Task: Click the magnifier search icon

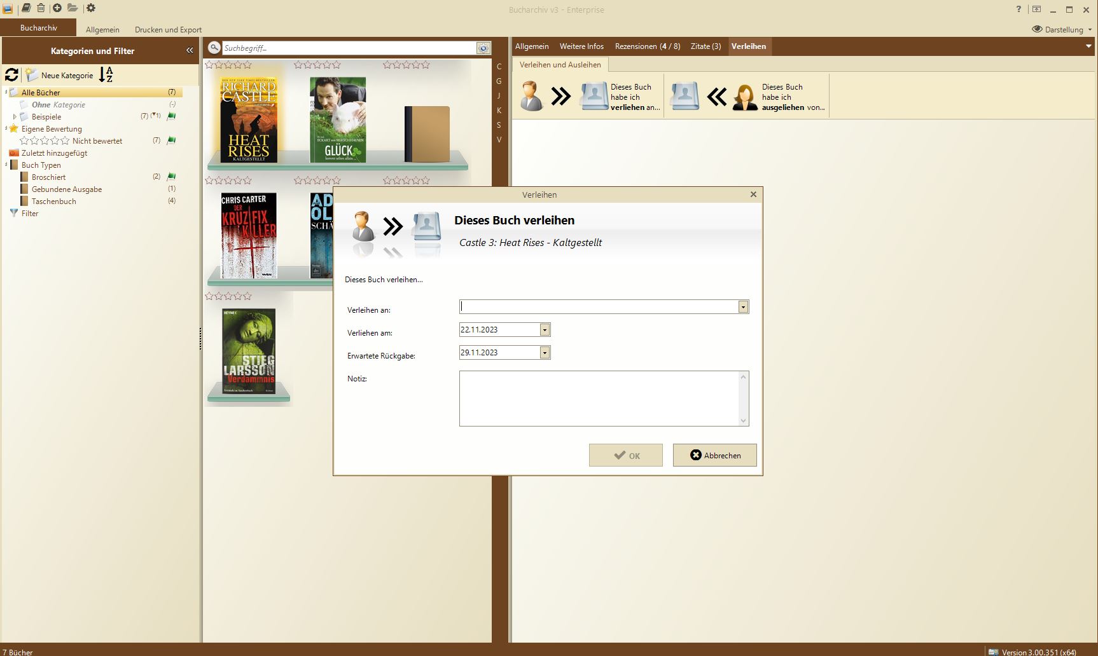Action: pyautogui.click(x=214, y=48)
